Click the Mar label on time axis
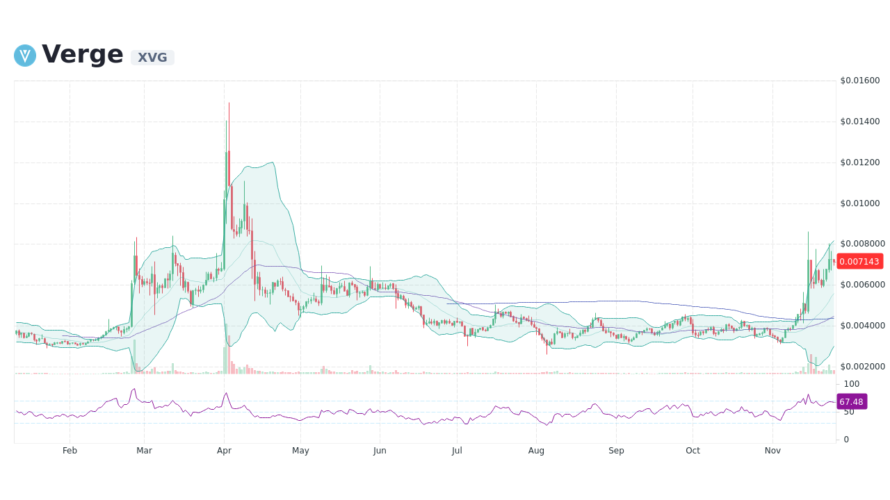Image resolution: width=890 pixels, height=500 pixels. 144,451
